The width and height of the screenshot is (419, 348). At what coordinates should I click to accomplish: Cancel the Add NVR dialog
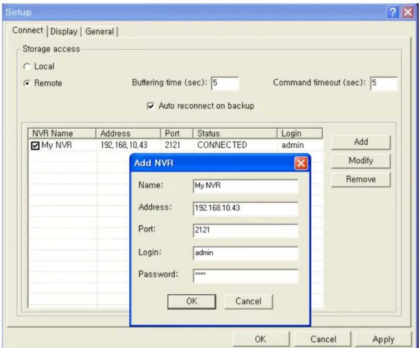coord(249,302)
